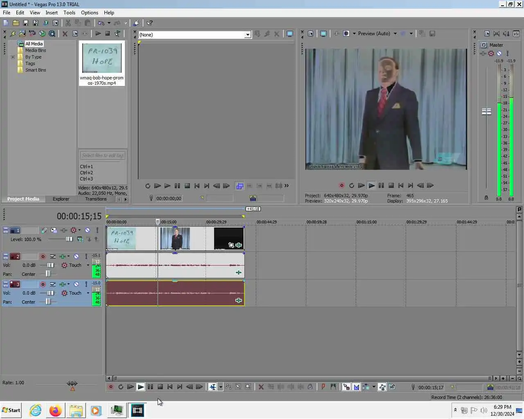Toggle Mute on audio track 3
Image resolution: width=524 pixels, height=419 pixels.
pos(76,284)
